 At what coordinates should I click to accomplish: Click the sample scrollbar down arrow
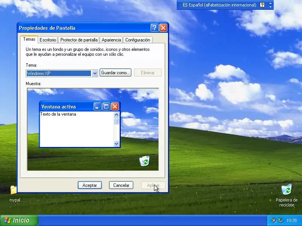click(x=116, y=144)
